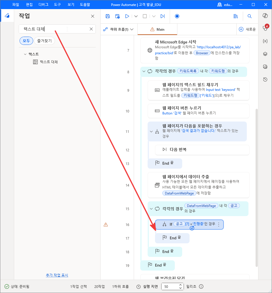Start the Recorder circle icon
Screen dimensions: 272x293
click(x=177, y=16)
